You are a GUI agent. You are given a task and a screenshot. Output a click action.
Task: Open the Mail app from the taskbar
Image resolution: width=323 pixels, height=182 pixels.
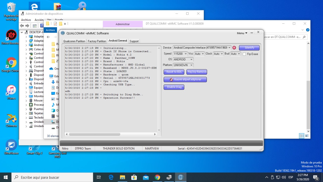pos(146,177)
